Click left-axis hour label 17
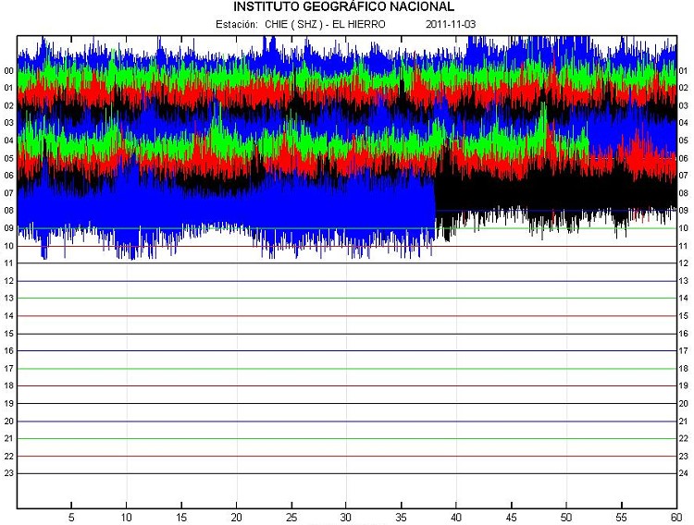The height and width of the screenshot is (525, 694). click(x=8, y=369)
